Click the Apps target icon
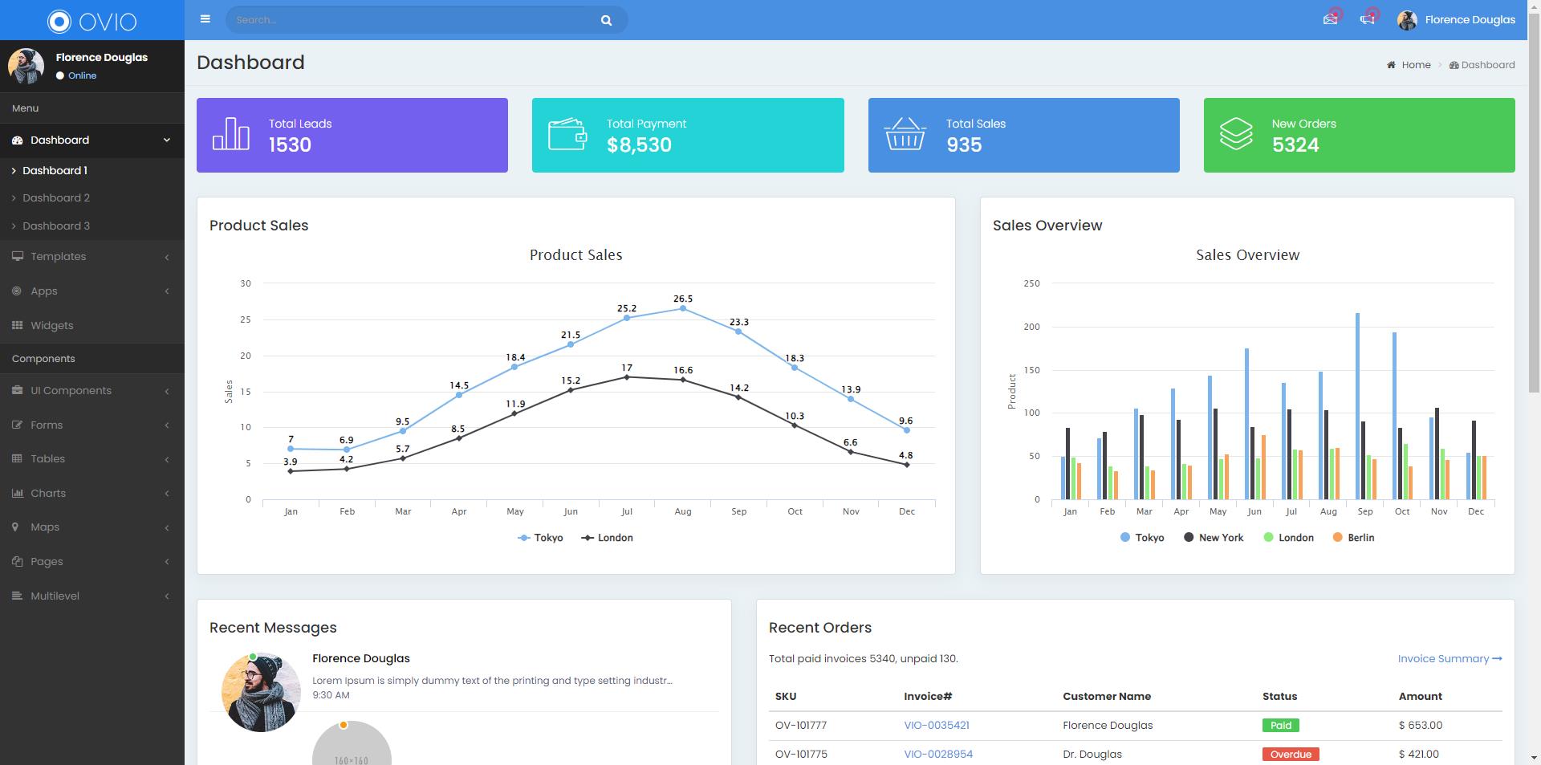Viewport: 1541px width, 765px height. tap(17, 291)
